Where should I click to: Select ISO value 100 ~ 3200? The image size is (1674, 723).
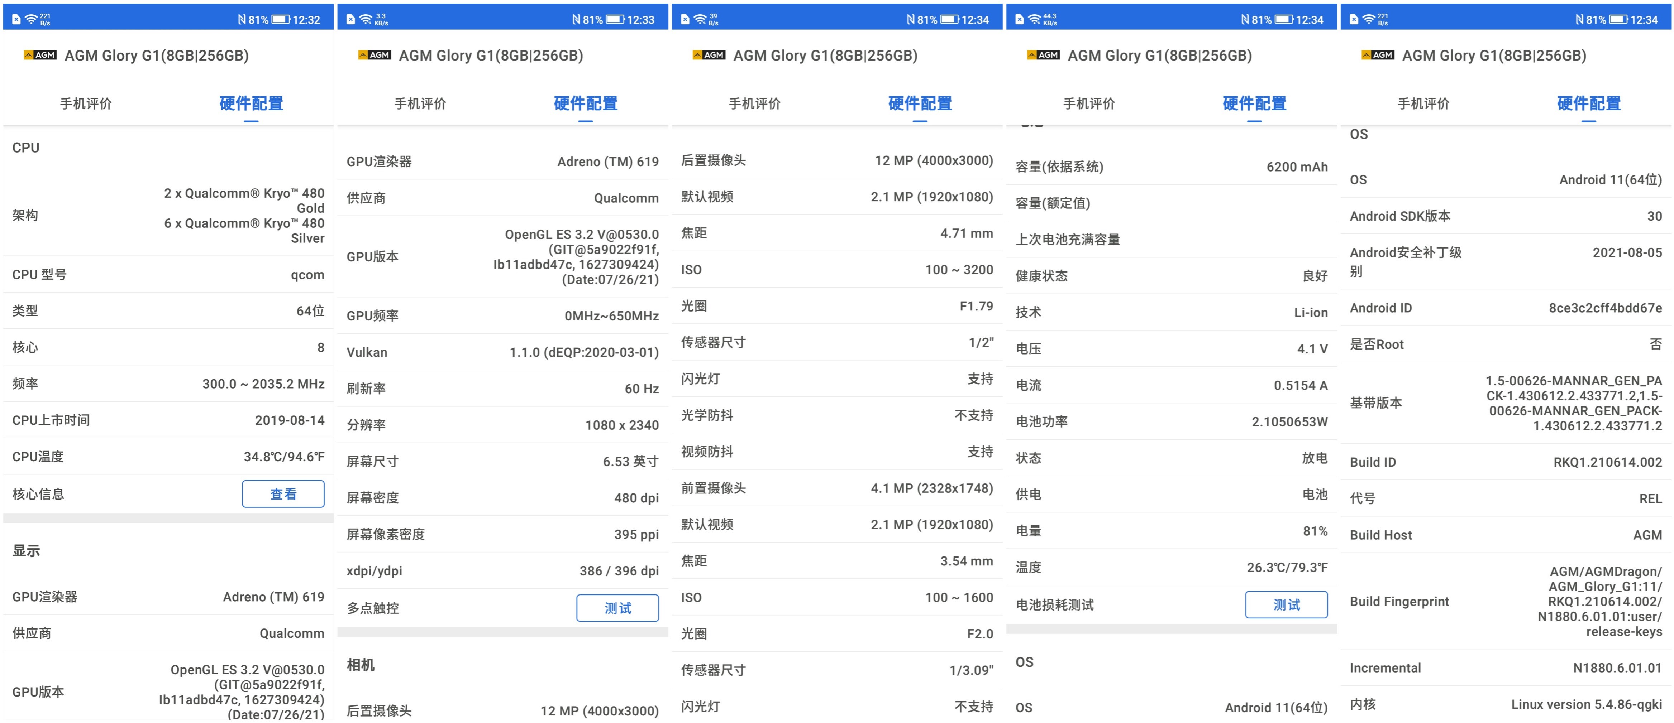pyautogui.click(x=959, y=269)
